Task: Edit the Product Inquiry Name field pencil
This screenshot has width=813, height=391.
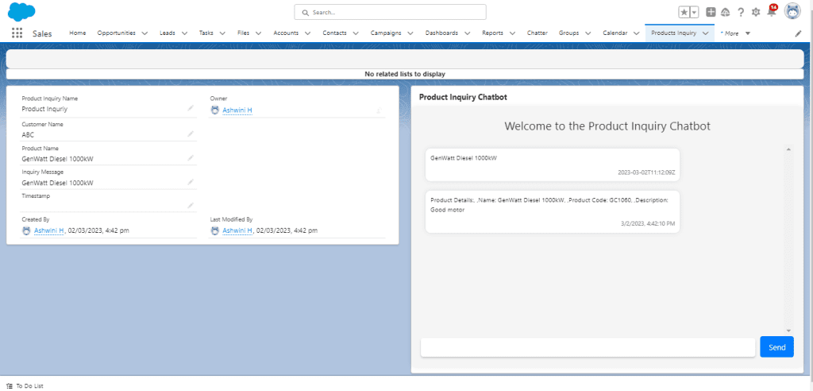Action: 191,108
